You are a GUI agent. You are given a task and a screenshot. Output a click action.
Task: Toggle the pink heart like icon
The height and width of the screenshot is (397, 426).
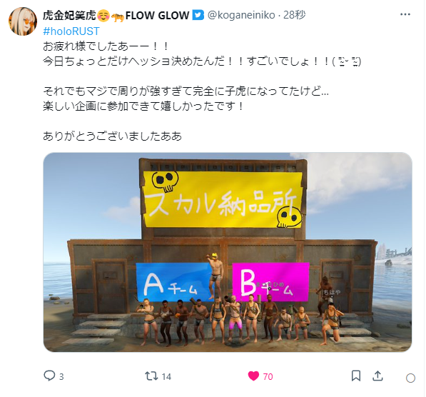[x=253, y=376]
